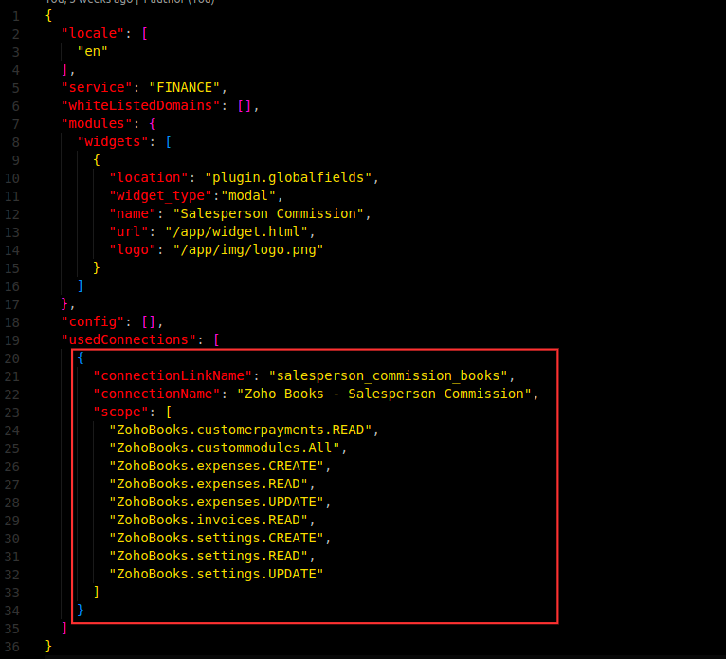
Task: Select "ZohoBooks.settings.CREATE" scope entry
Action: 216,539
